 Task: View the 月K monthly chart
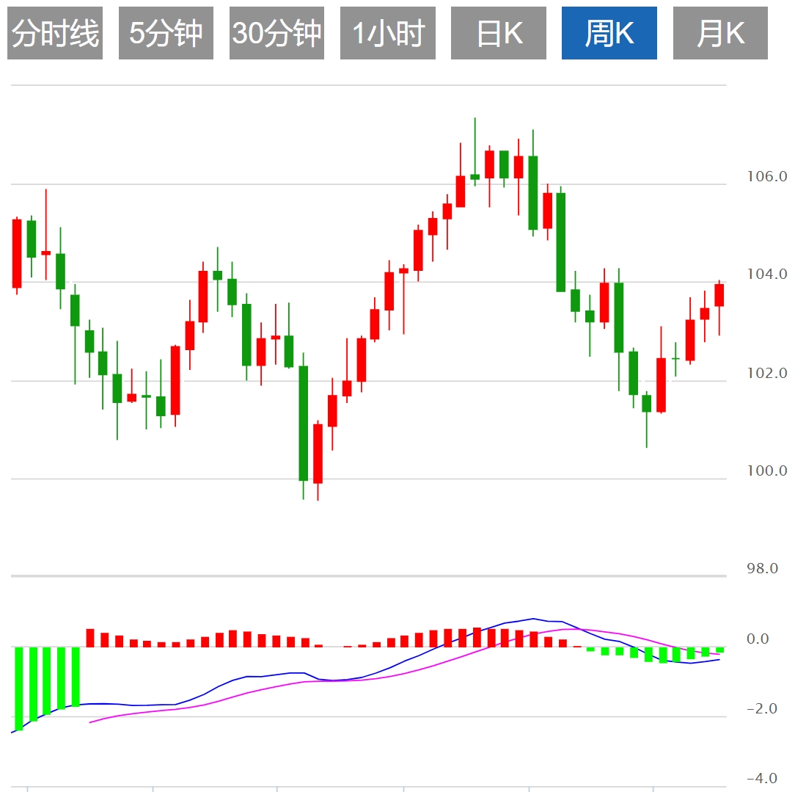coord(720,34)
